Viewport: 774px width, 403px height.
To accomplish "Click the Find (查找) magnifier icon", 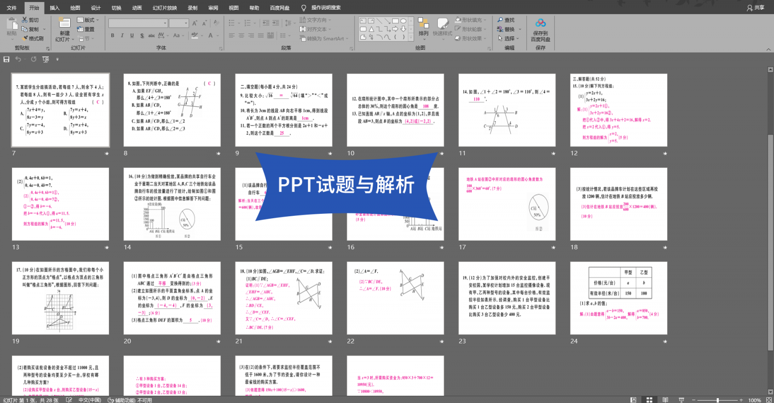I will point(500,20).
